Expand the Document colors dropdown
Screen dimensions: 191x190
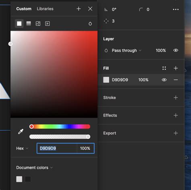click(34, 168)
